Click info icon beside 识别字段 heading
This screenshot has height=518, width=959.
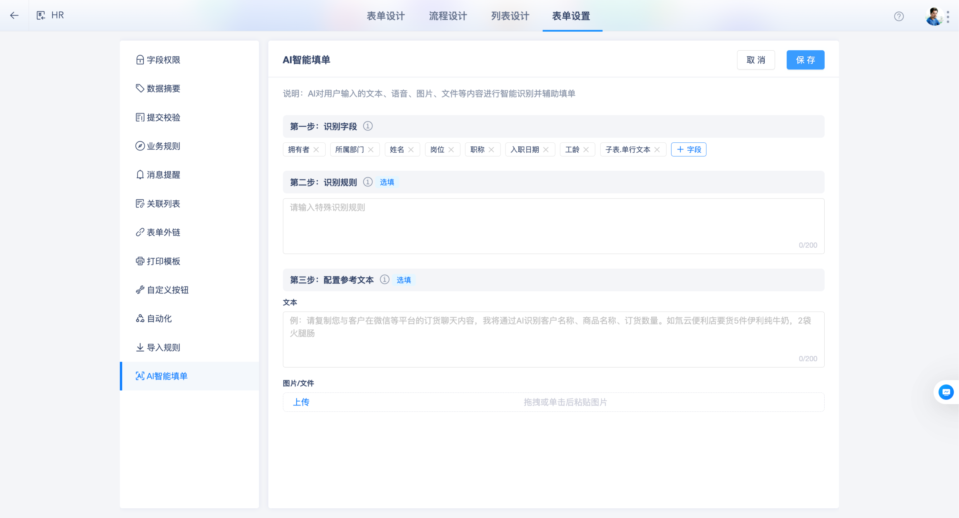click(368, 126)
